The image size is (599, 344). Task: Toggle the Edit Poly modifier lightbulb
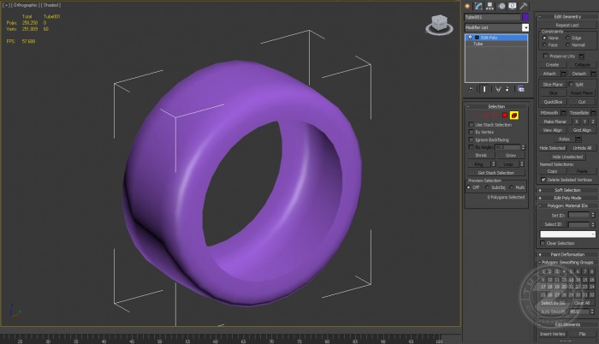[469, 38]
